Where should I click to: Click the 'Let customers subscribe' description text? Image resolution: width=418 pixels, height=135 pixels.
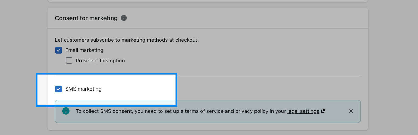pos(127,40)
